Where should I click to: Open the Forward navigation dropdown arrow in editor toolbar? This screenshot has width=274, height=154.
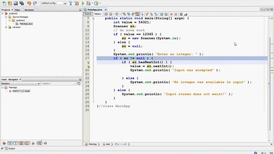(x=120, y=14)
